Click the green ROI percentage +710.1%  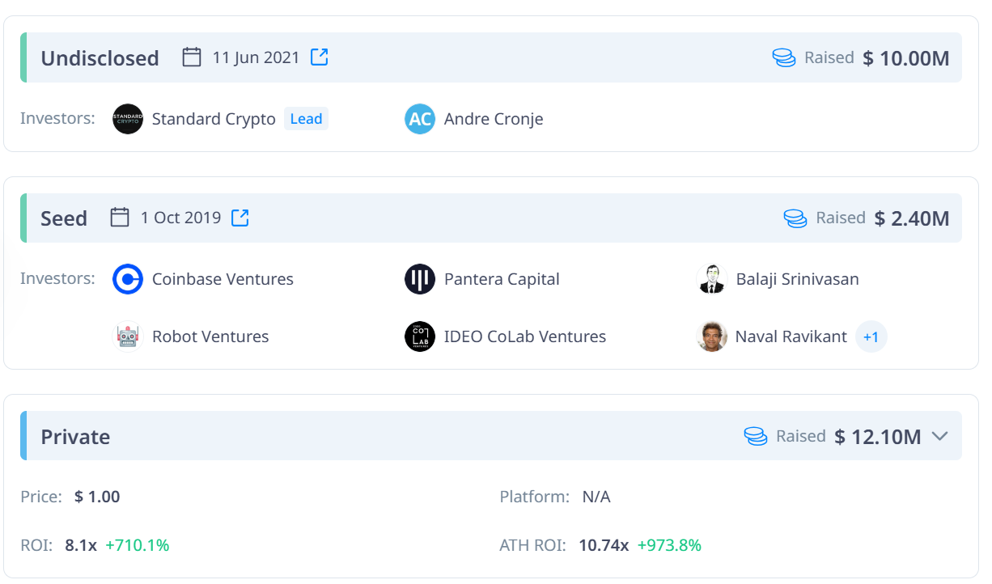138,545
